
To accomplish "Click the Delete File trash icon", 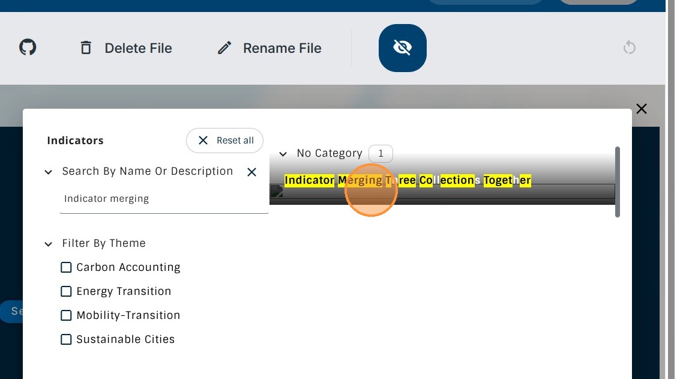I will [86, 48].
